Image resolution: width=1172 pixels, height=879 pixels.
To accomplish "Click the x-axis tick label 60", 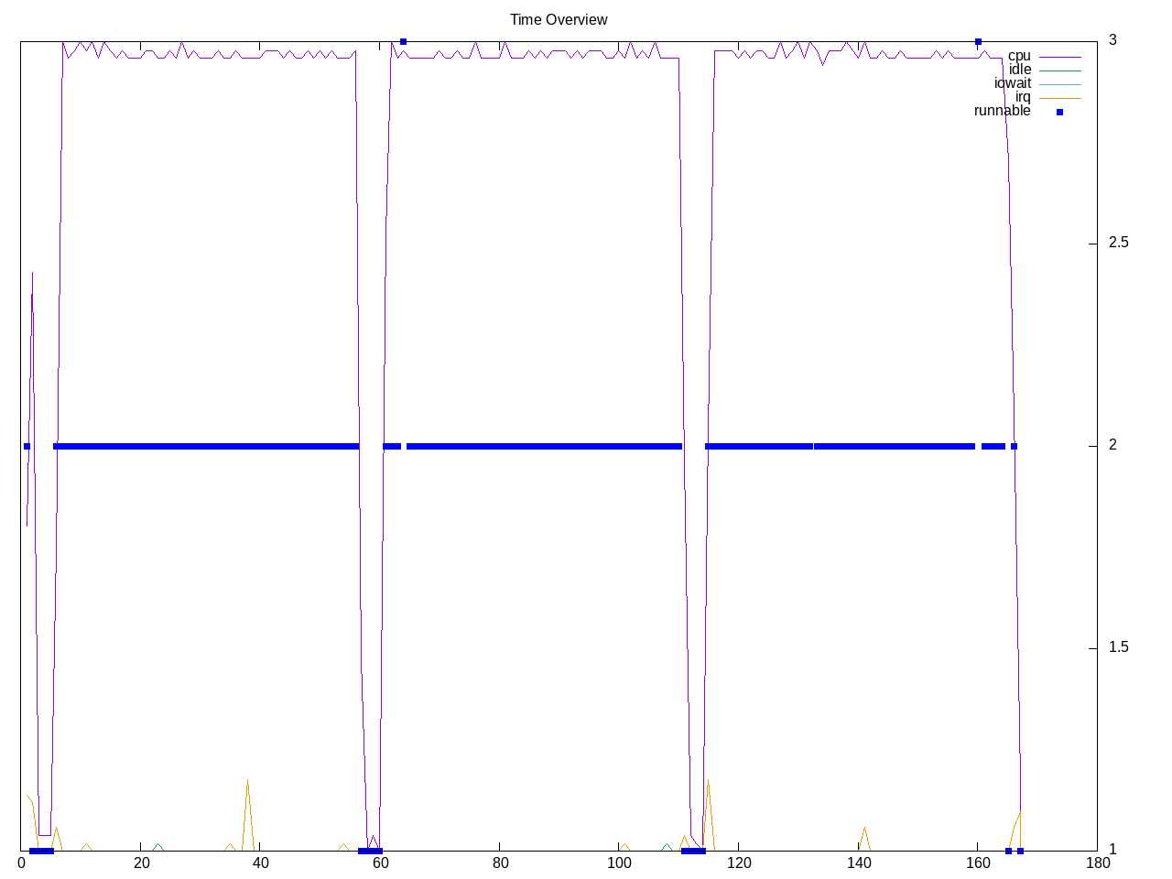I will click(380, 863).
